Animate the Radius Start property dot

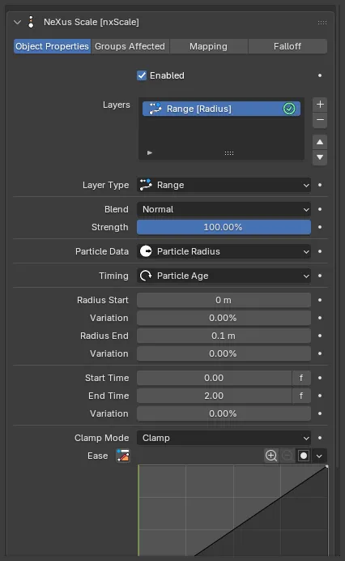pyautogui.click(x=320, y=300)
